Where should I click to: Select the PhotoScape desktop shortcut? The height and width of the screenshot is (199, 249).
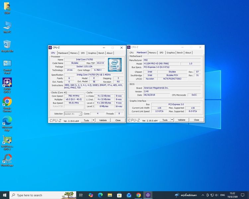coord(7,160)
